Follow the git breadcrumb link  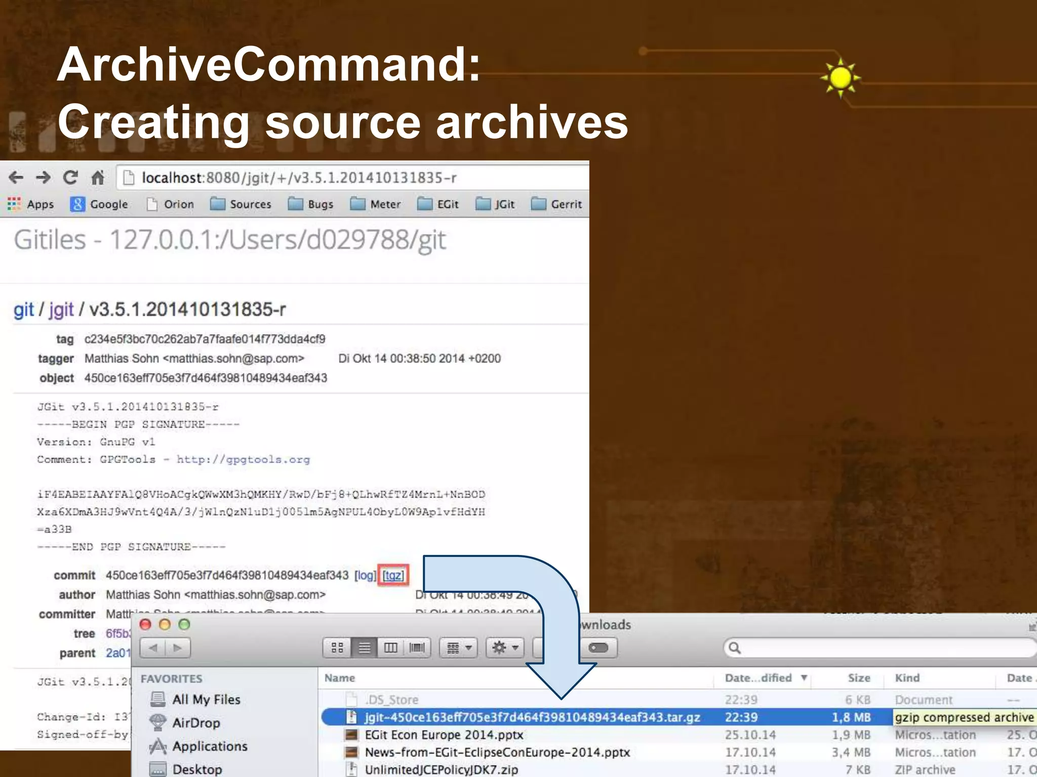[24, 310]
